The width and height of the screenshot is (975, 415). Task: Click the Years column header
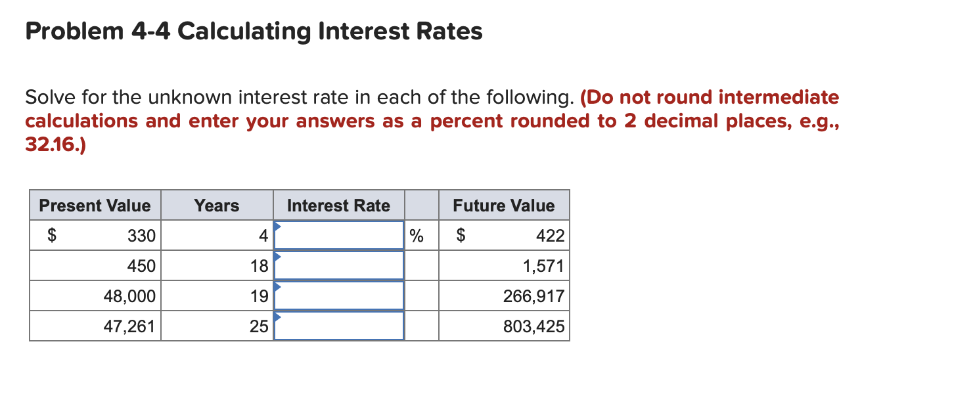tap(217, 206)
